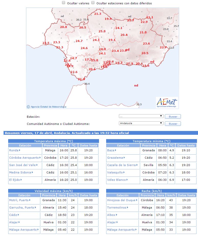This screenshot has height=236, width=198.
Task: Open Vélez Blanco station link
Action: pyautogui.click(x=117, y=180)
